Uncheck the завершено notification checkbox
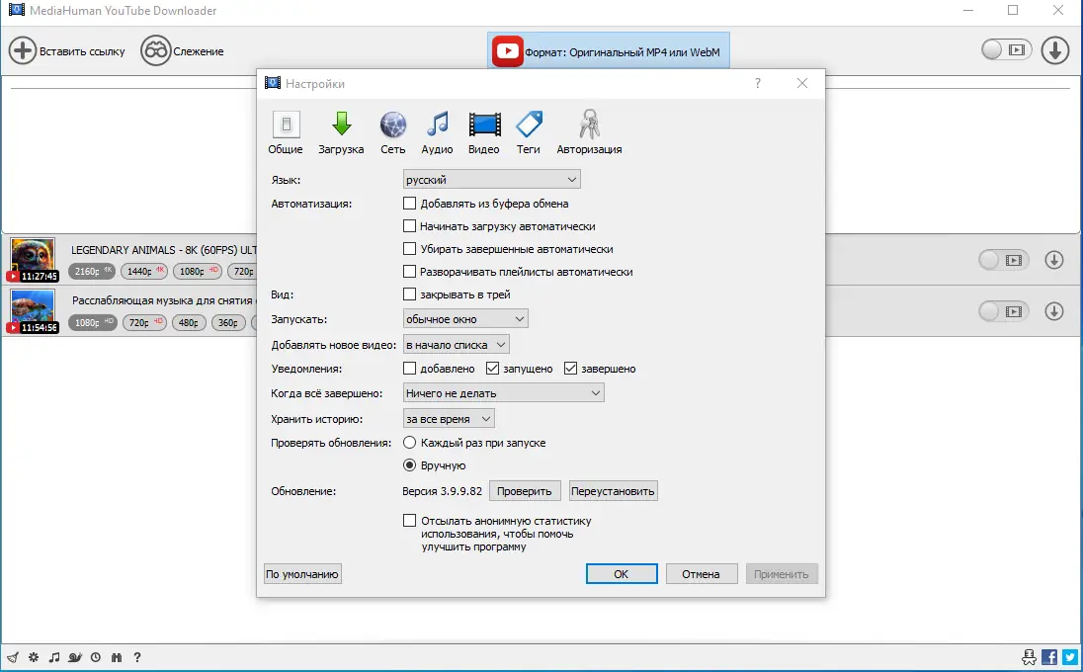Image resolution: width=1083 pixels, height=672 pixels. click(x=570, y=368)
